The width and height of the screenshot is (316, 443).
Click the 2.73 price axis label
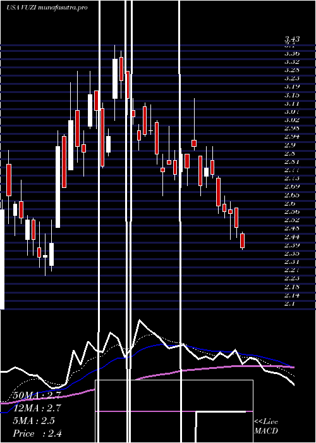pos(292,178)
